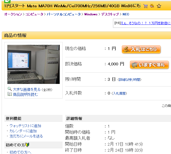
Task: Click the green beginner mark icon
Action: (x=27, y=145)
